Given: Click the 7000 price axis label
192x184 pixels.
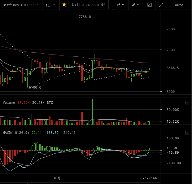Looking at the screenshot, I should [x=171, y=50].
